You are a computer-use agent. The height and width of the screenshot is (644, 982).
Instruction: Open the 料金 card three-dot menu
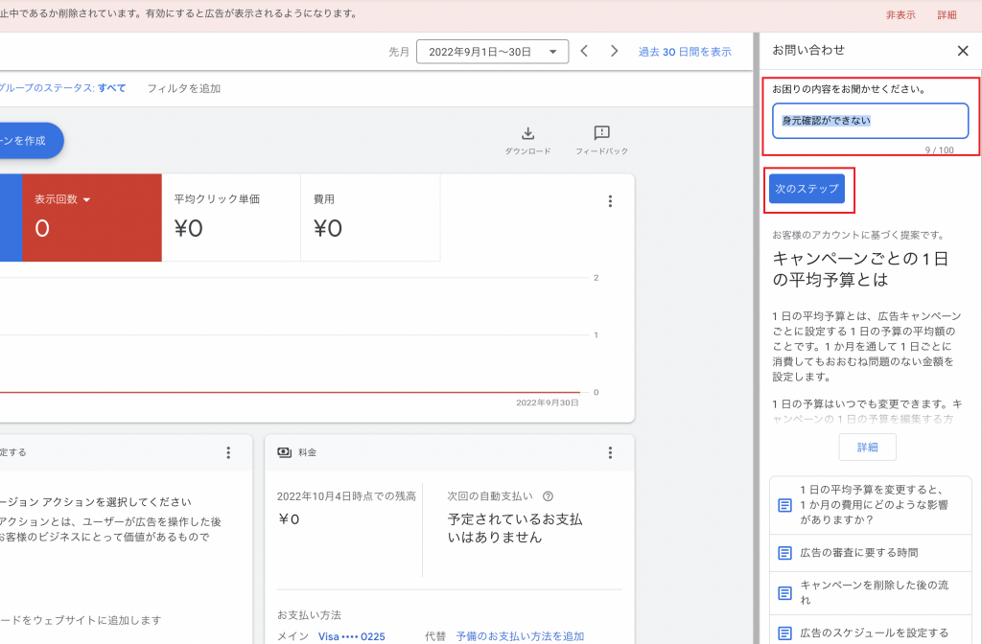[610, 452]
